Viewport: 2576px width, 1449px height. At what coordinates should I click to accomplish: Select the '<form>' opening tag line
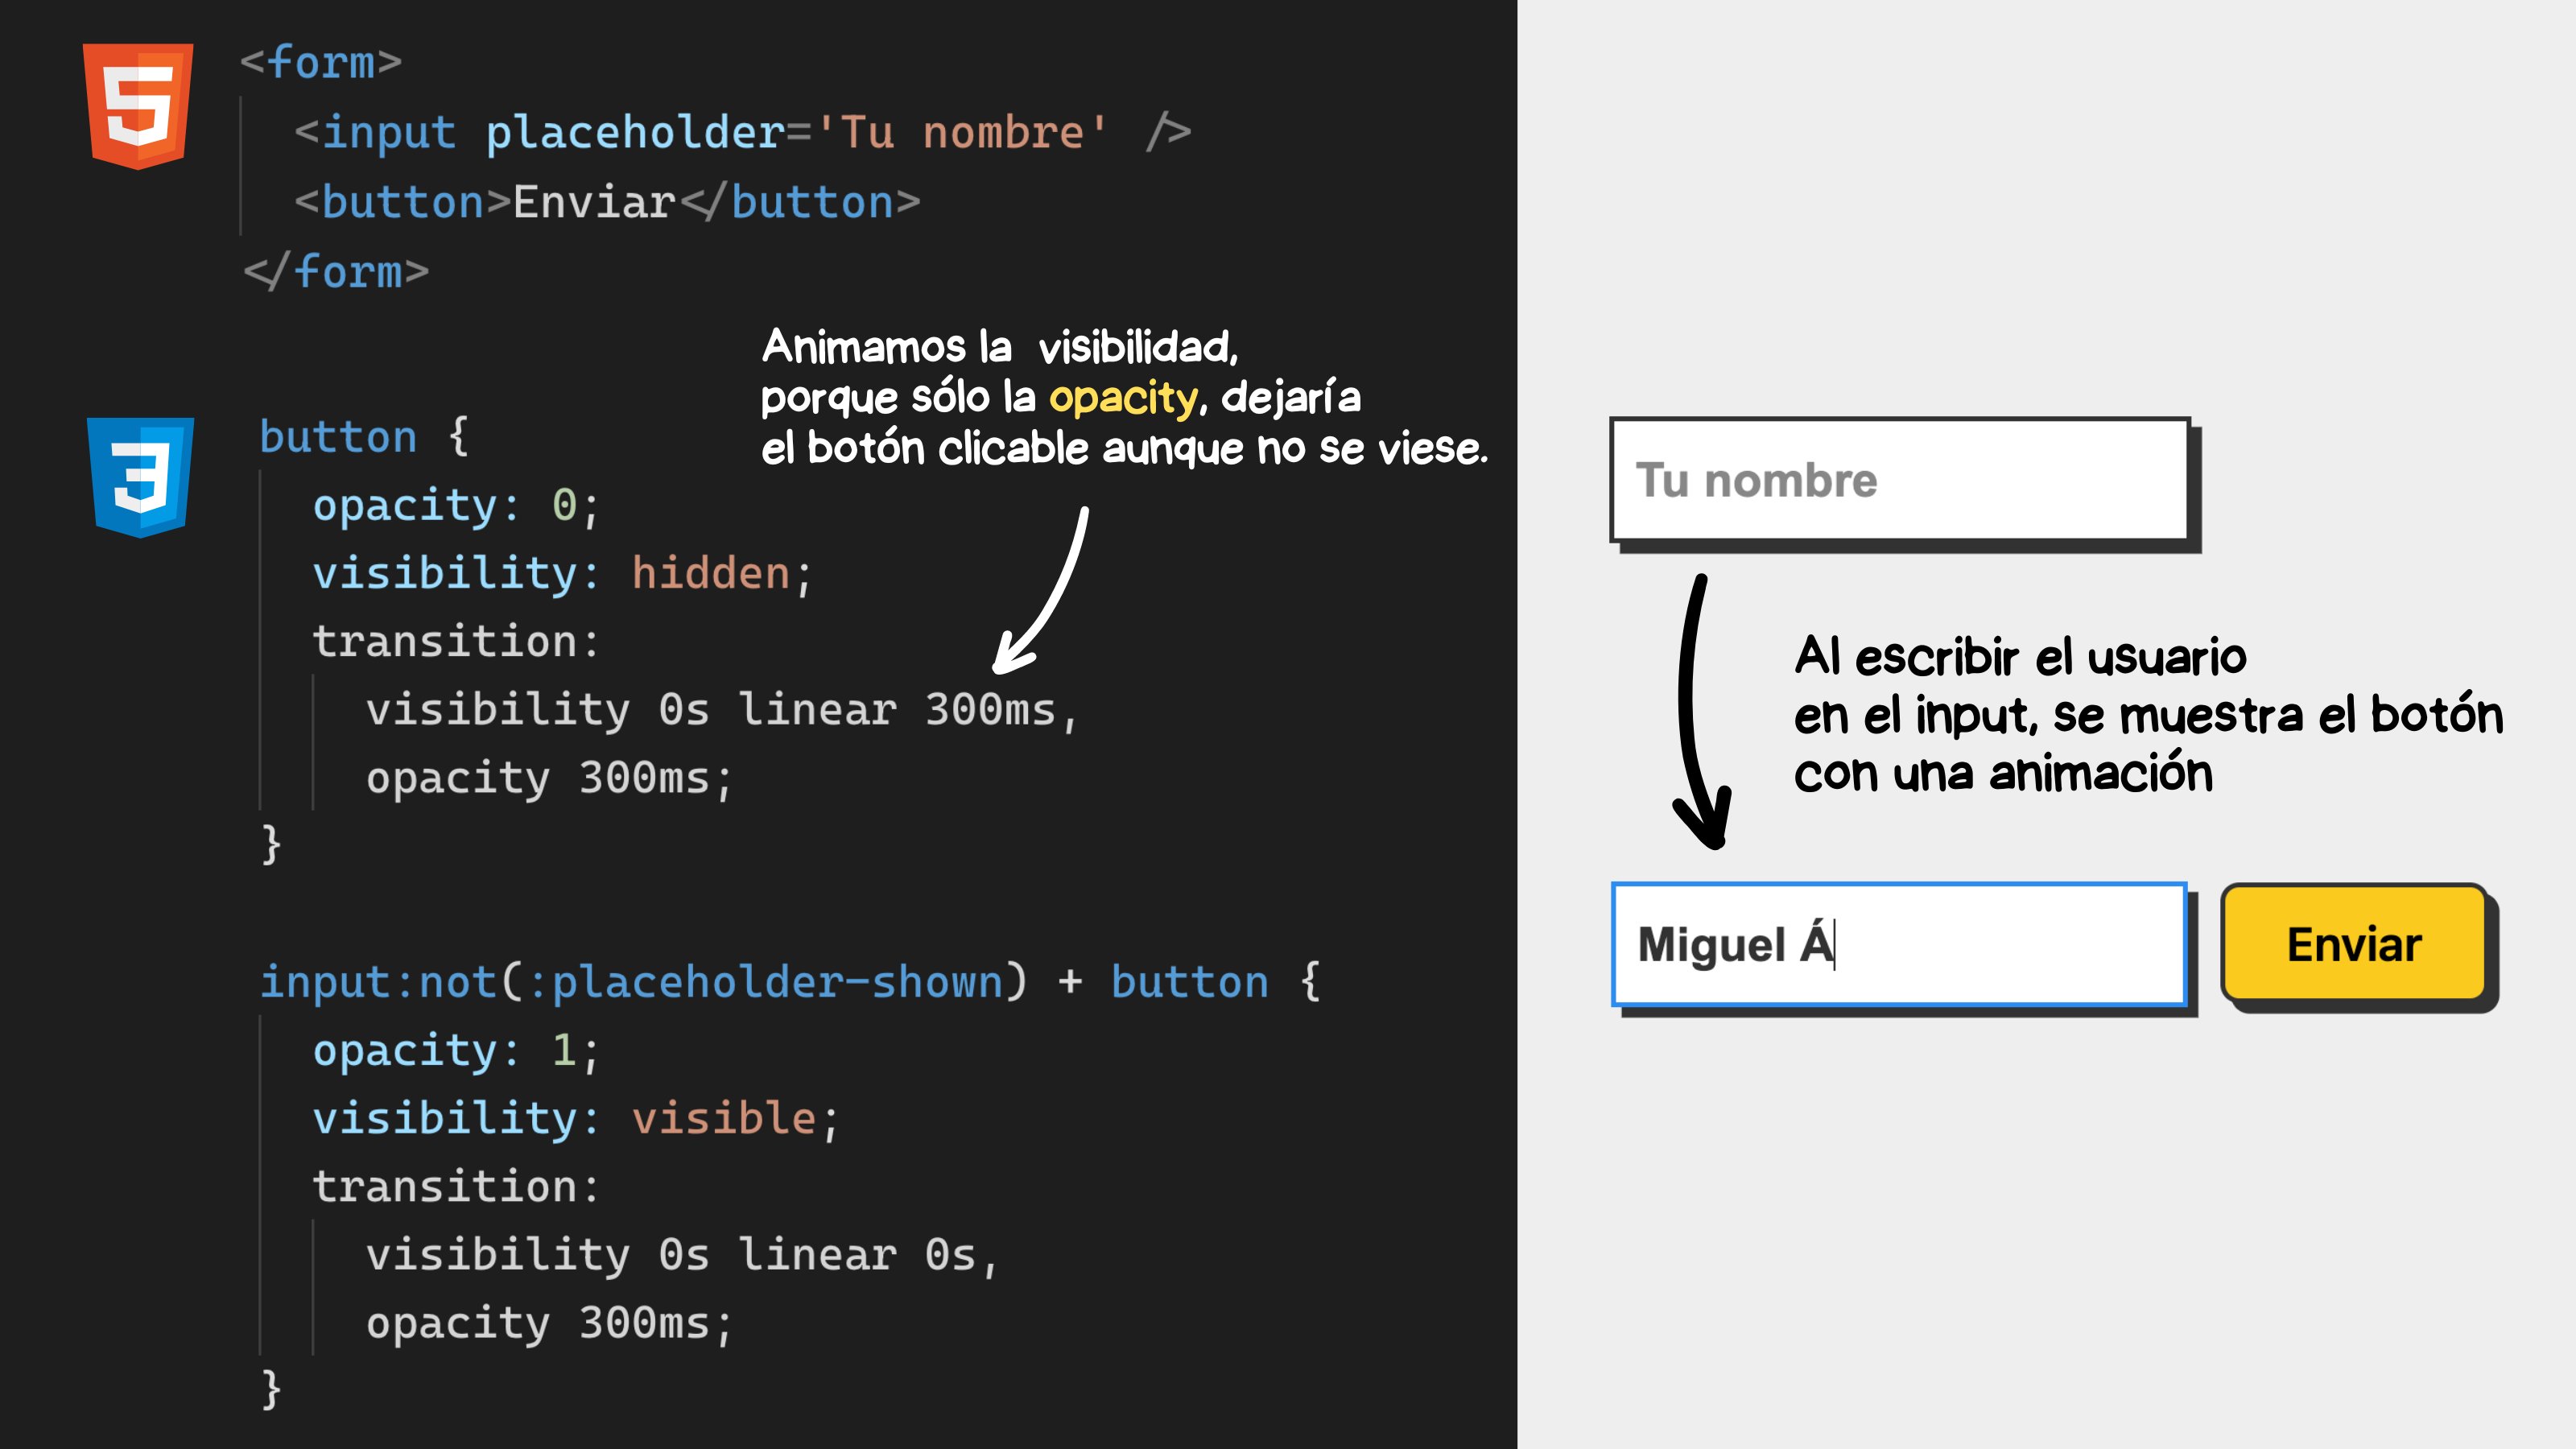point(321,62)
